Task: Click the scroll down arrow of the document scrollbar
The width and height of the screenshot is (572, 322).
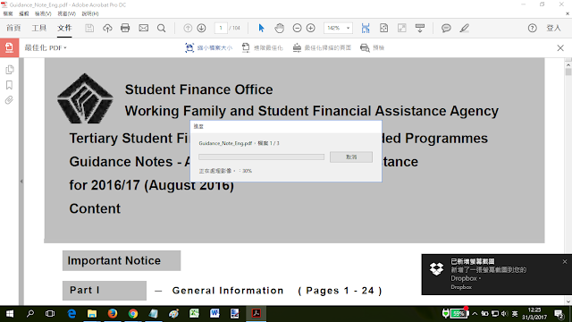Action: [x=568, y=301]
